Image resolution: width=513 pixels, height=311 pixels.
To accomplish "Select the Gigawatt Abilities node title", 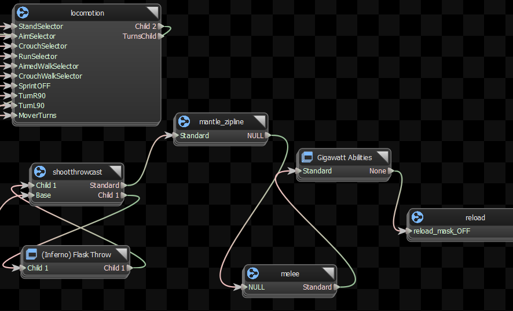I will coord(345,158).
